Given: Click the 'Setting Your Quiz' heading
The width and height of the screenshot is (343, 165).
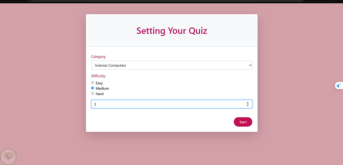Looking at the screenshot, I should pos(171,31).
